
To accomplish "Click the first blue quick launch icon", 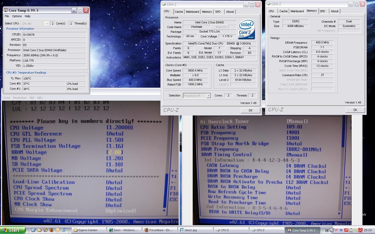I will [x=33, y=230].
